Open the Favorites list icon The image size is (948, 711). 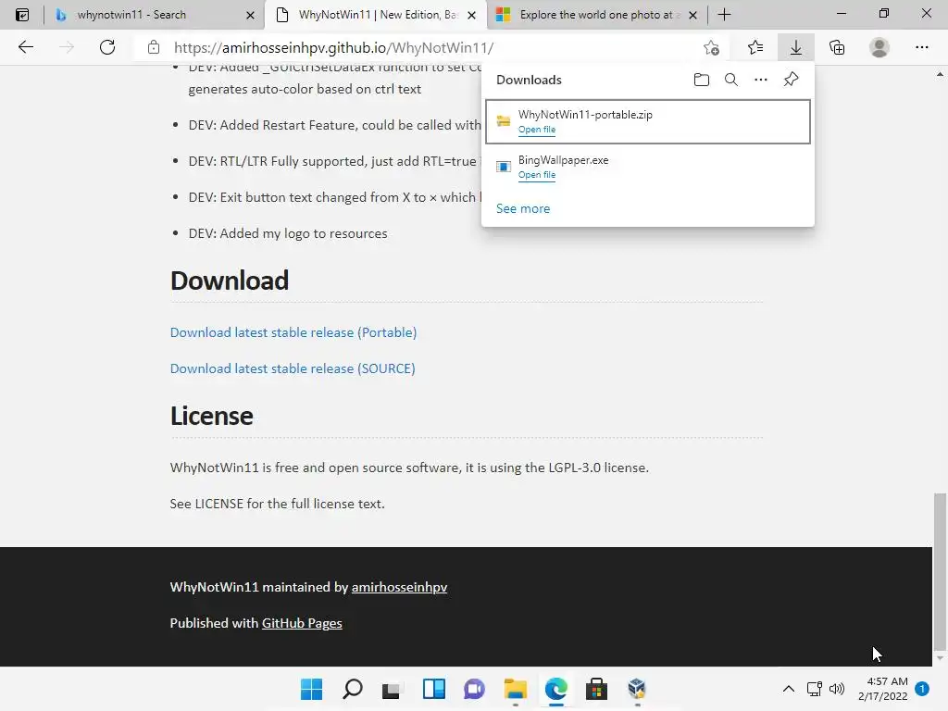[x=755, y=47]
